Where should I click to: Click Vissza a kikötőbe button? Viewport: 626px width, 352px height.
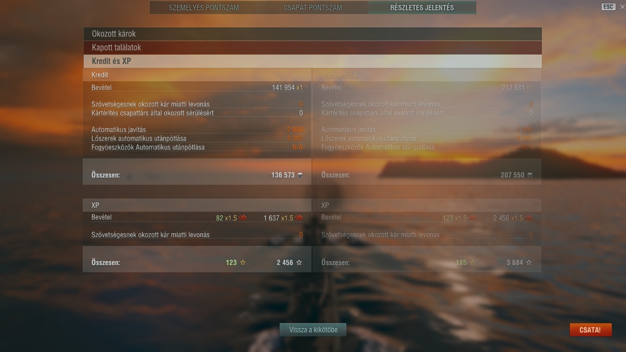click(x=313, y=330)
